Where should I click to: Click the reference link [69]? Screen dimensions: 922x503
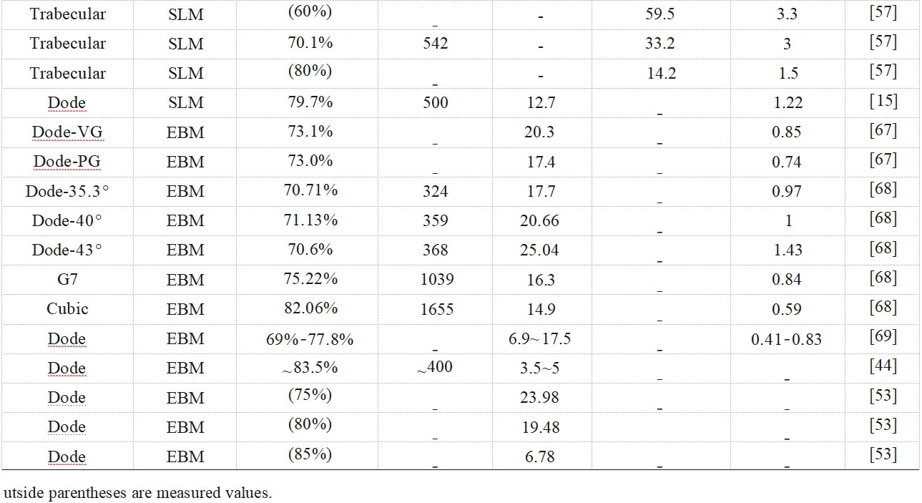point(883,337)
